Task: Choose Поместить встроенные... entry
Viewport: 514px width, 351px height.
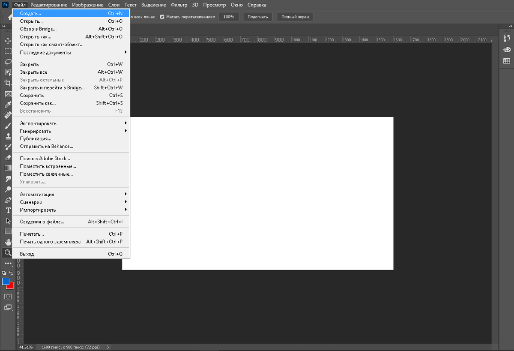Action: (x=71, y=166)
